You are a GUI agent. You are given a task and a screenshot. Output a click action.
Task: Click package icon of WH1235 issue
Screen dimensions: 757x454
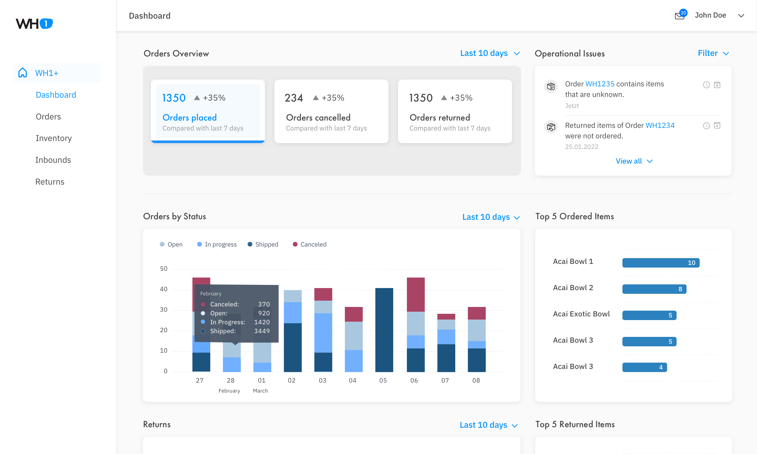tap(551, 87)
